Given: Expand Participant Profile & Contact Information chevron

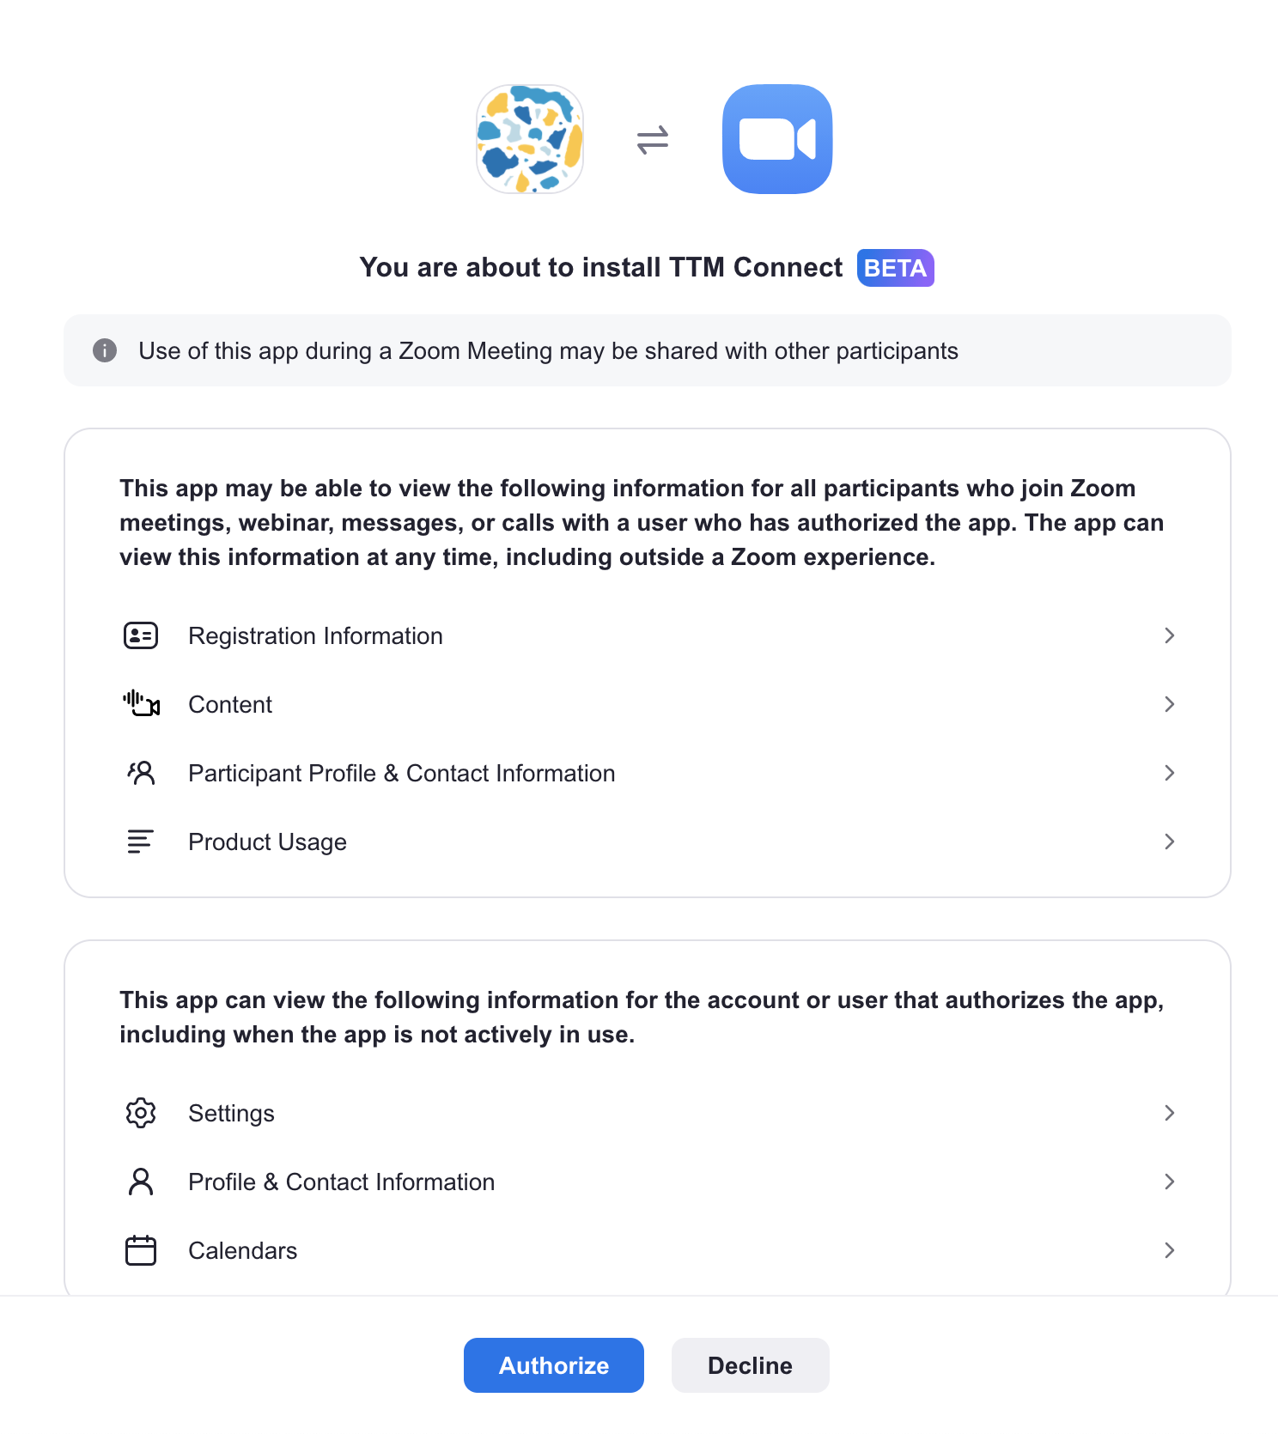Looking at the screenshot, I should [1169, 773].
